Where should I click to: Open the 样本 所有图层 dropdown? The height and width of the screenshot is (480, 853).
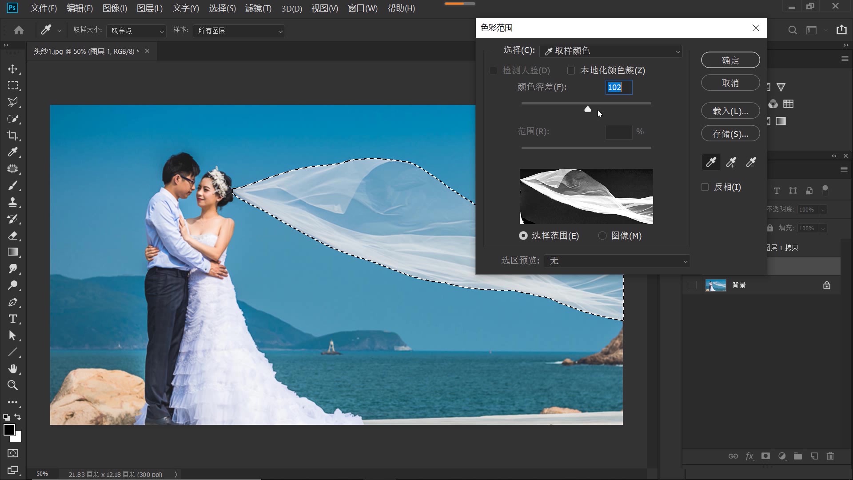(239, 31)
